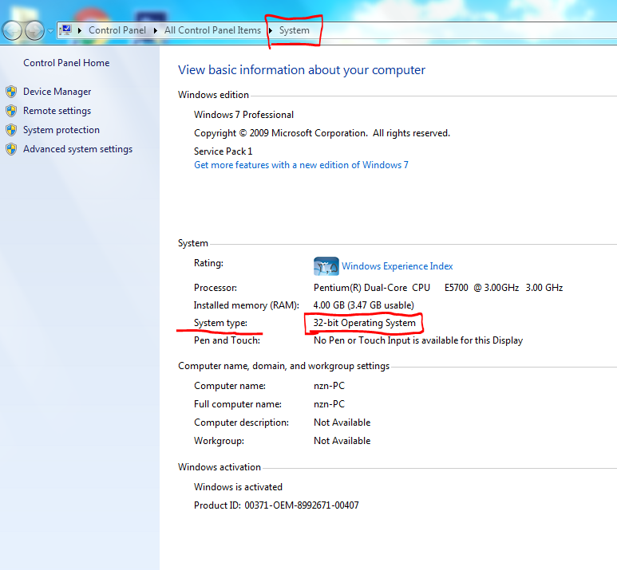Click the Service Pack 1 text
Screen dimensions: 617x570
pyautogui.click(x=223, y=151)
